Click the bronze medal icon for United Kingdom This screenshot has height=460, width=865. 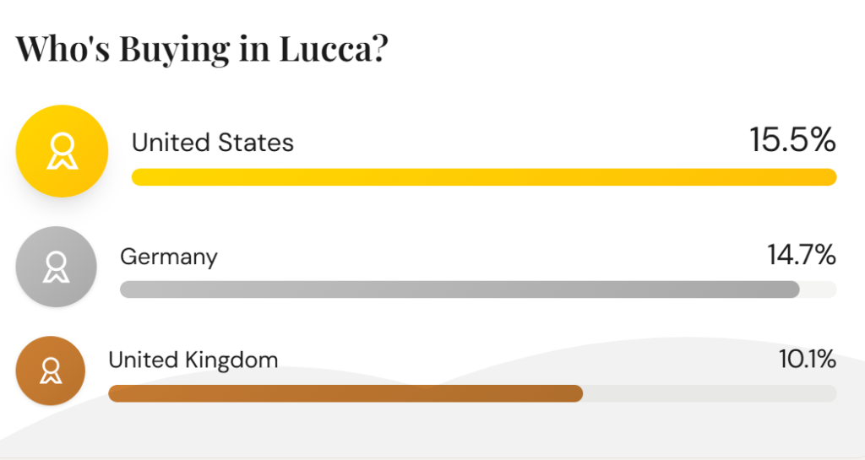click(51, 371)
